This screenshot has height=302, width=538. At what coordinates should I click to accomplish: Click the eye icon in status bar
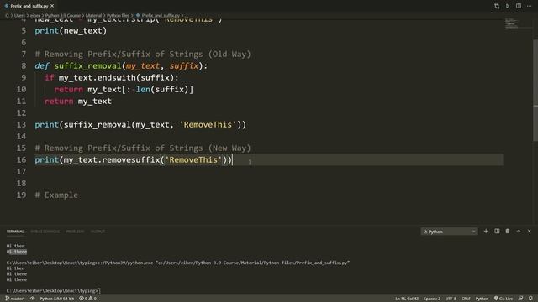pos(32,299)
